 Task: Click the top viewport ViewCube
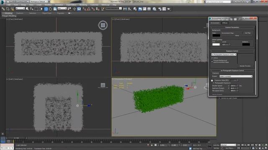(103, 25)
